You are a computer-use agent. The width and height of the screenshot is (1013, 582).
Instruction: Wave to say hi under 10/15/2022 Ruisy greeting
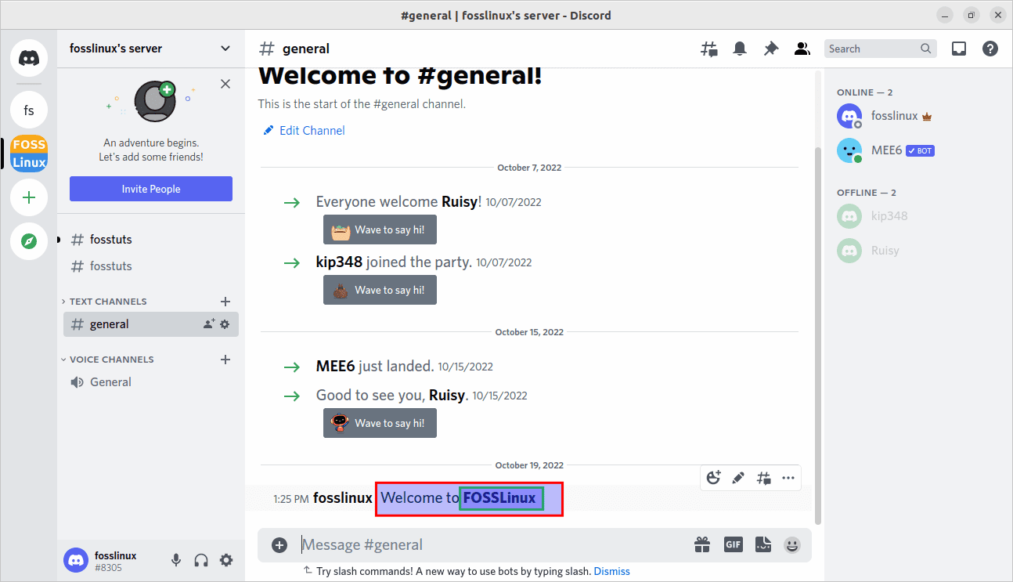[380, 423]
